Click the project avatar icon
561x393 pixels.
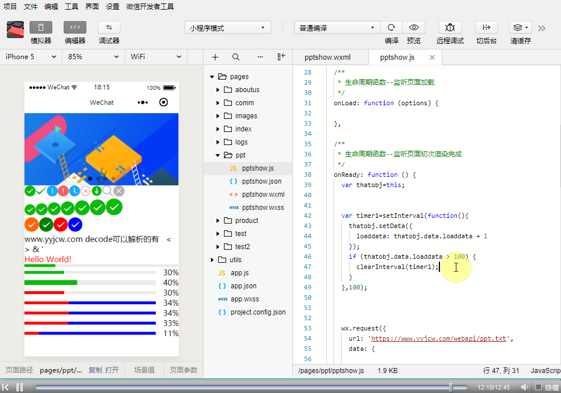point(15,30)
